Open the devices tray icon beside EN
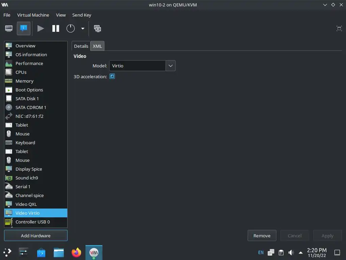This screenshot has width=346, height=260. coord(271,253)
